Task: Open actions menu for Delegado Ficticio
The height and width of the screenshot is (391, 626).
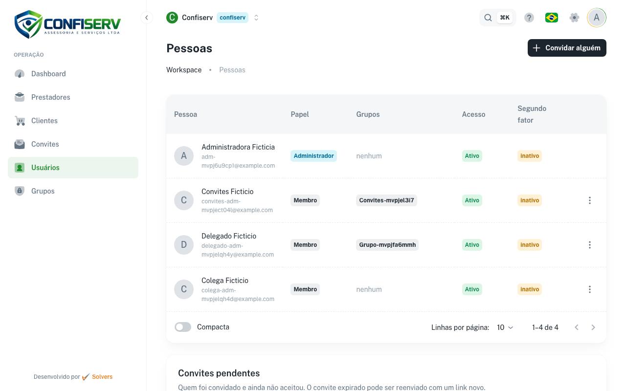Action: tap(590, 245)
